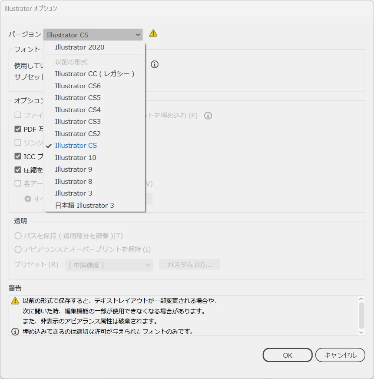The height and width of the screenshot is (379, 374).
Task: Click the また、非表示のアピアランス属性 warning line
Action: click(x=90, y=321)
